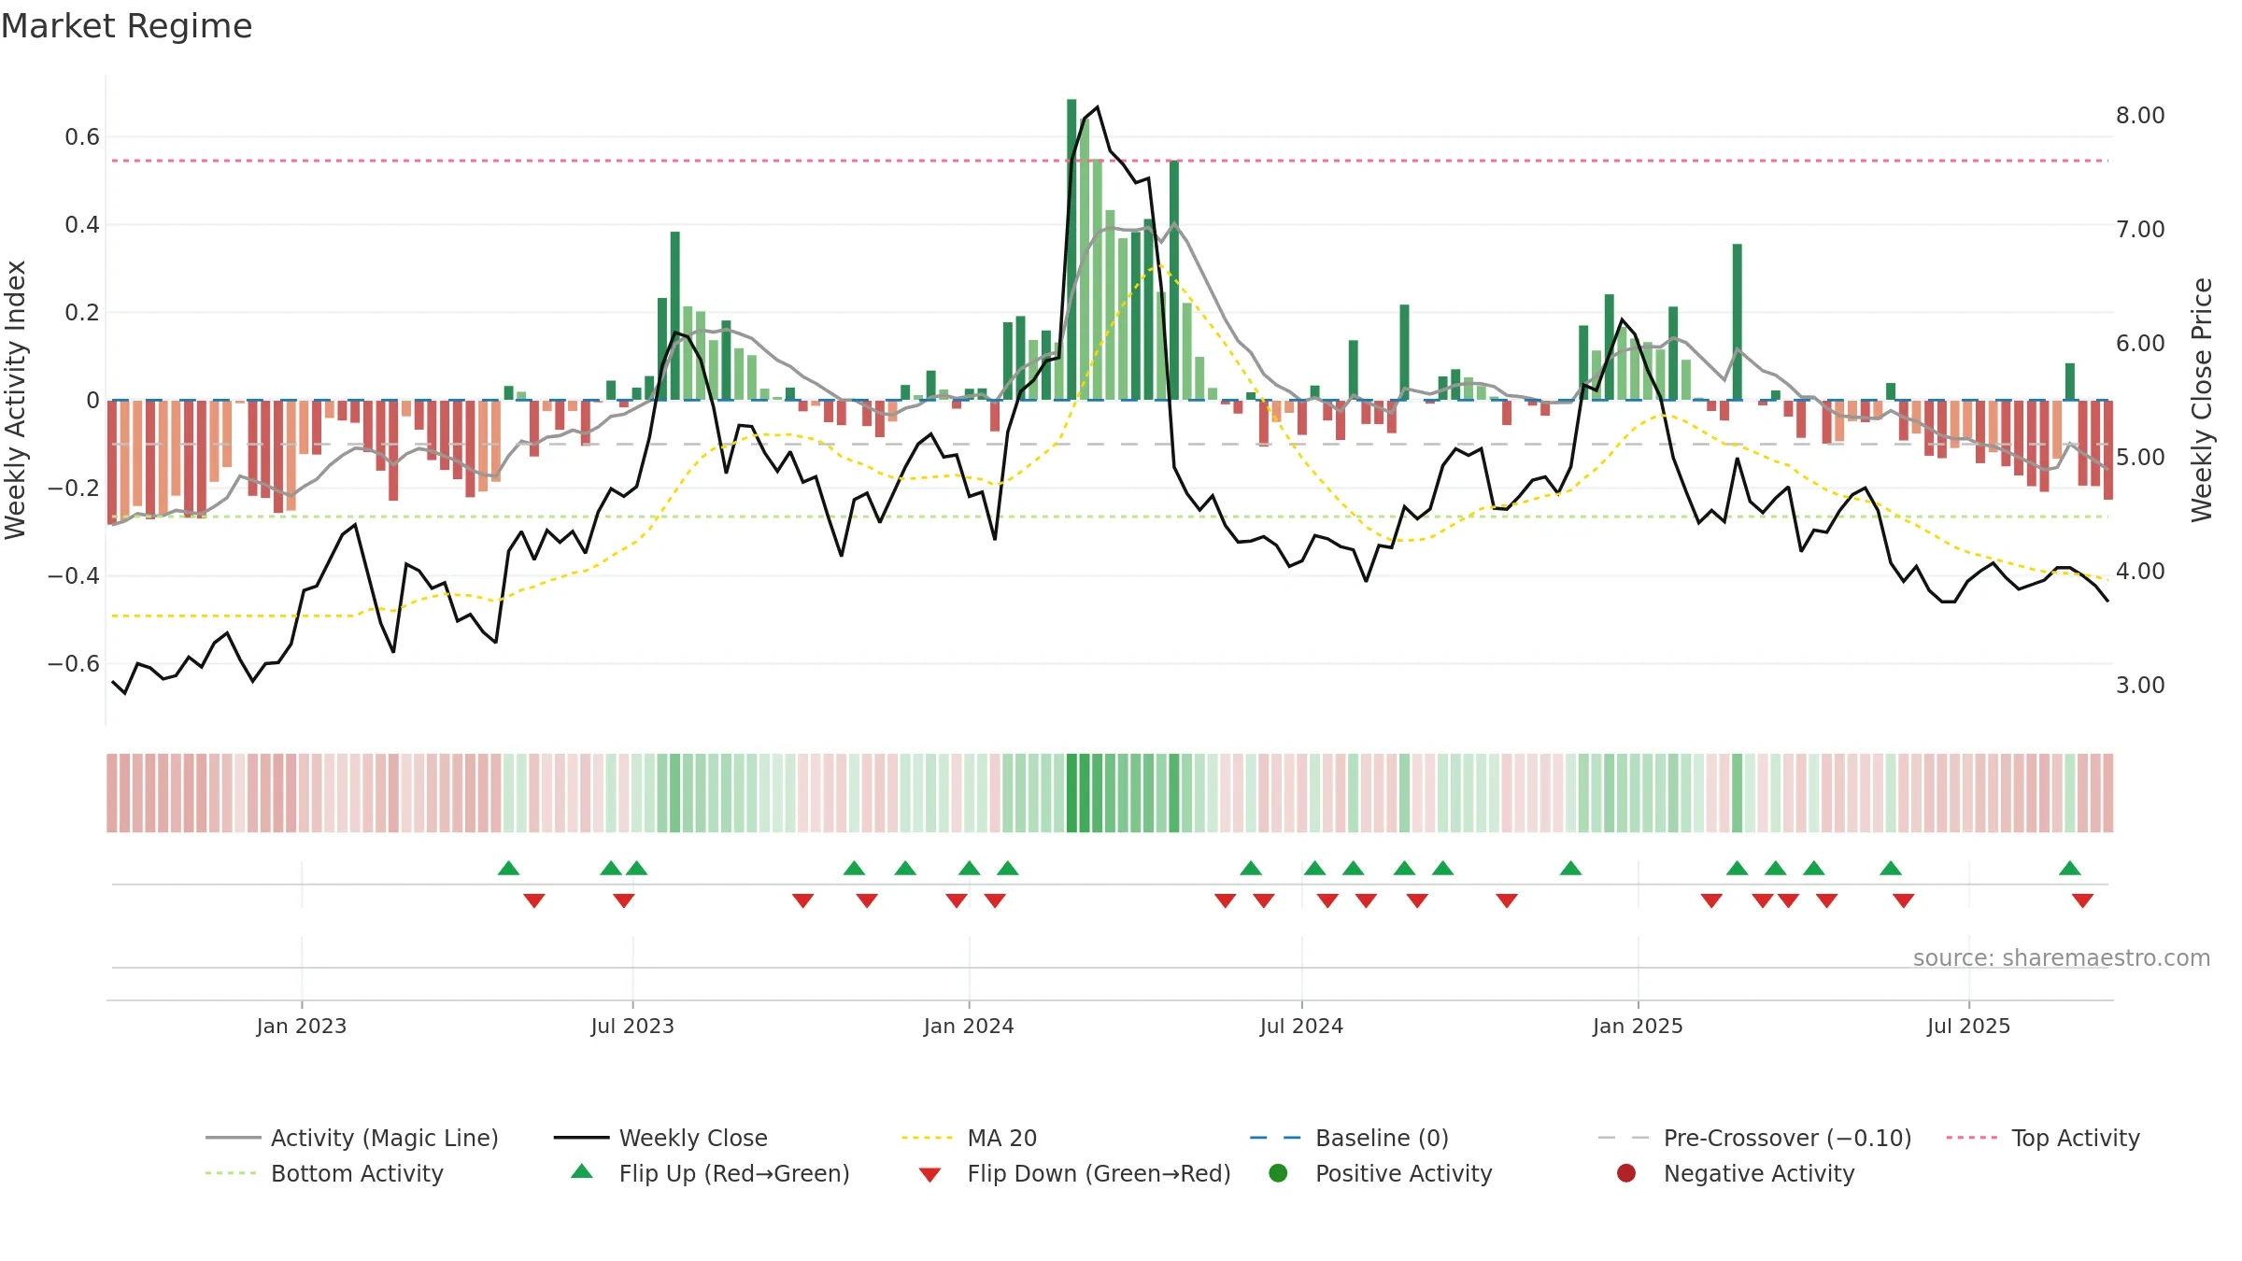Click the Negative Activity red circle icon

click(1626, 1172)
